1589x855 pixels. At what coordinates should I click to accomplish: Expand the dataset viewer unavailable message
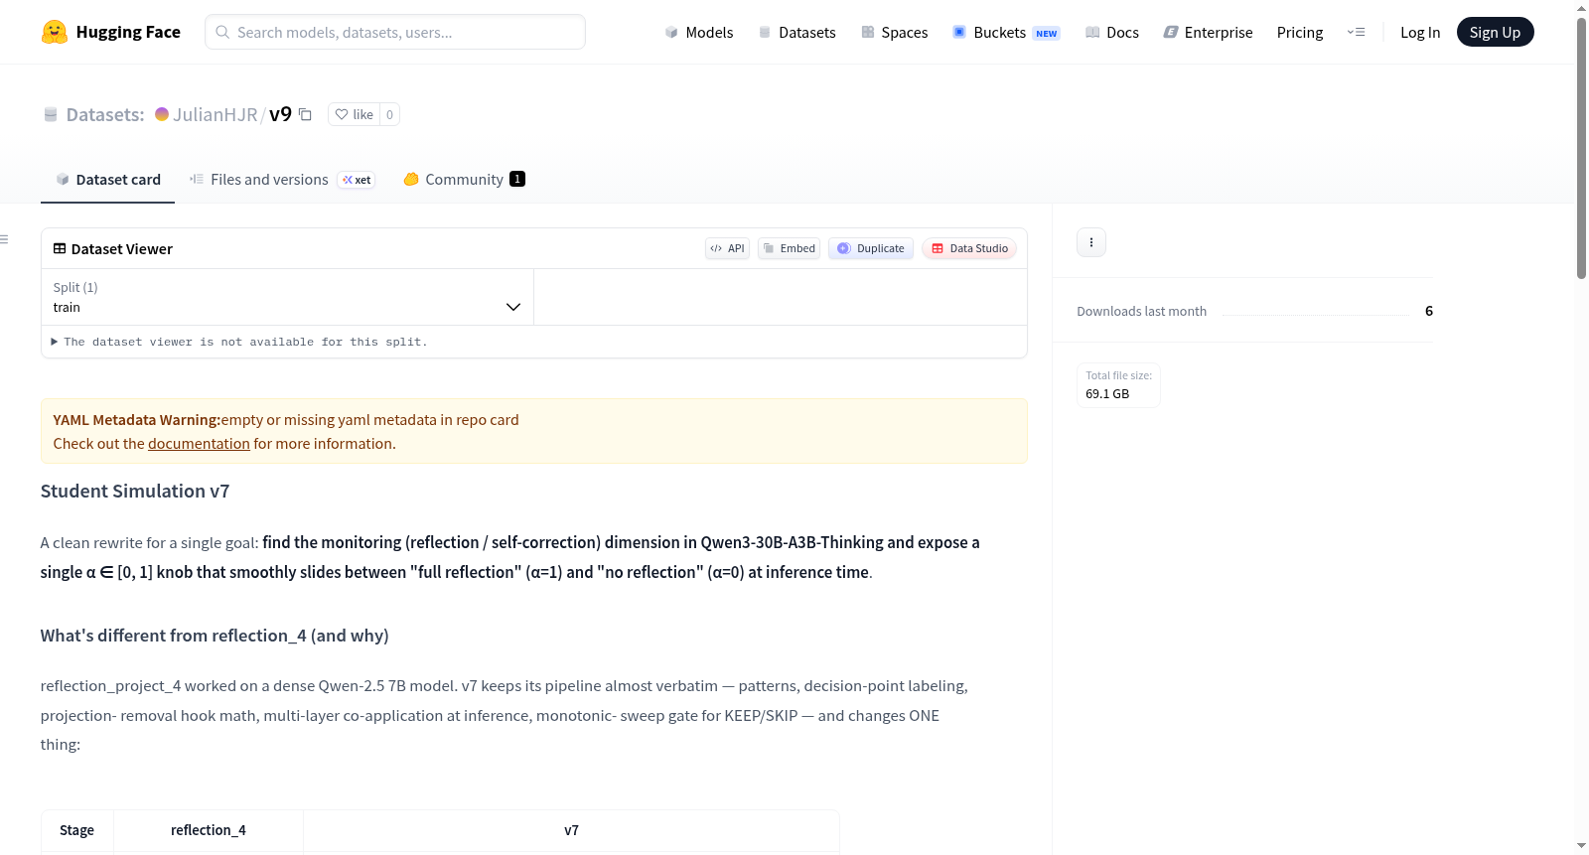[239, 342]
